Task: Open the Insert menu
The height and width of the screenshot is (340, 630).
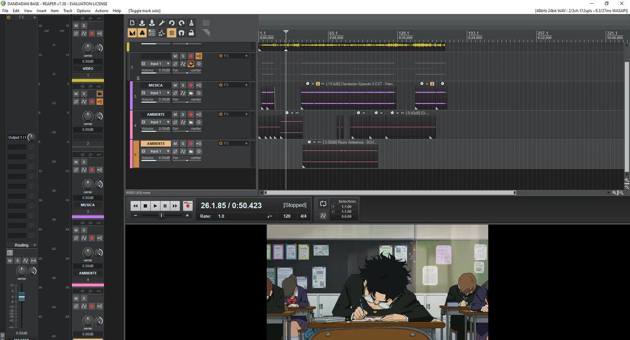Action: [x=41, y=10]
